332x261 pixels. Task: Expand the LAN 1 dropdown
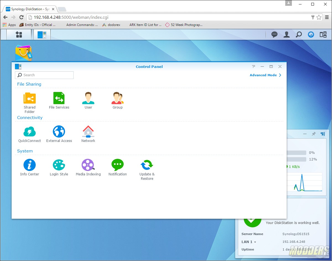click(x=249, y=242)
